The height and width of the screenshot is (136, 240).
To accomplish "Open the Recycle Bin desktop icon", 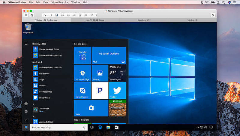I will coord(28,28).
